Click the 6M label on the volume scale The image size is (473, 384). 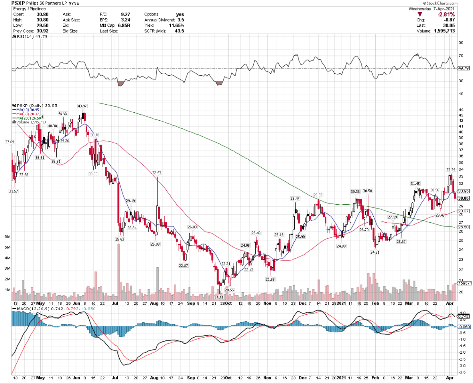[x=7, y=237]
